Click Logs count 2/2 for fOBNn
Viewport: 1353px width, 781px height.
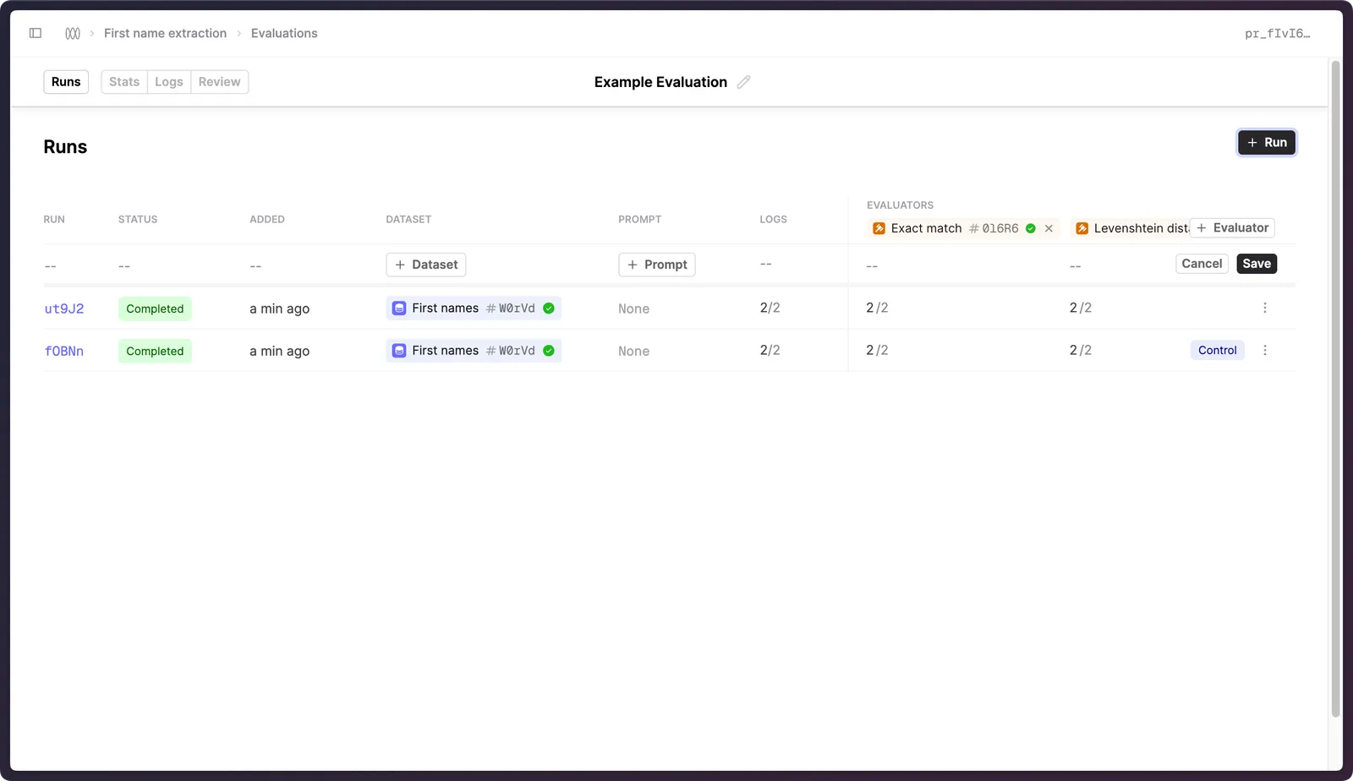[770, 350]
